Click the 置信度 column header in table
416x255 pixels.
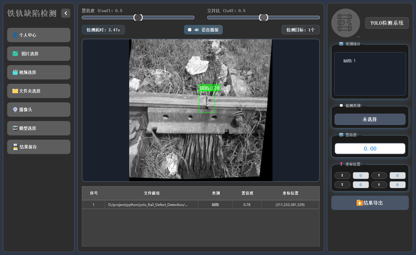(x=247, y=193)
